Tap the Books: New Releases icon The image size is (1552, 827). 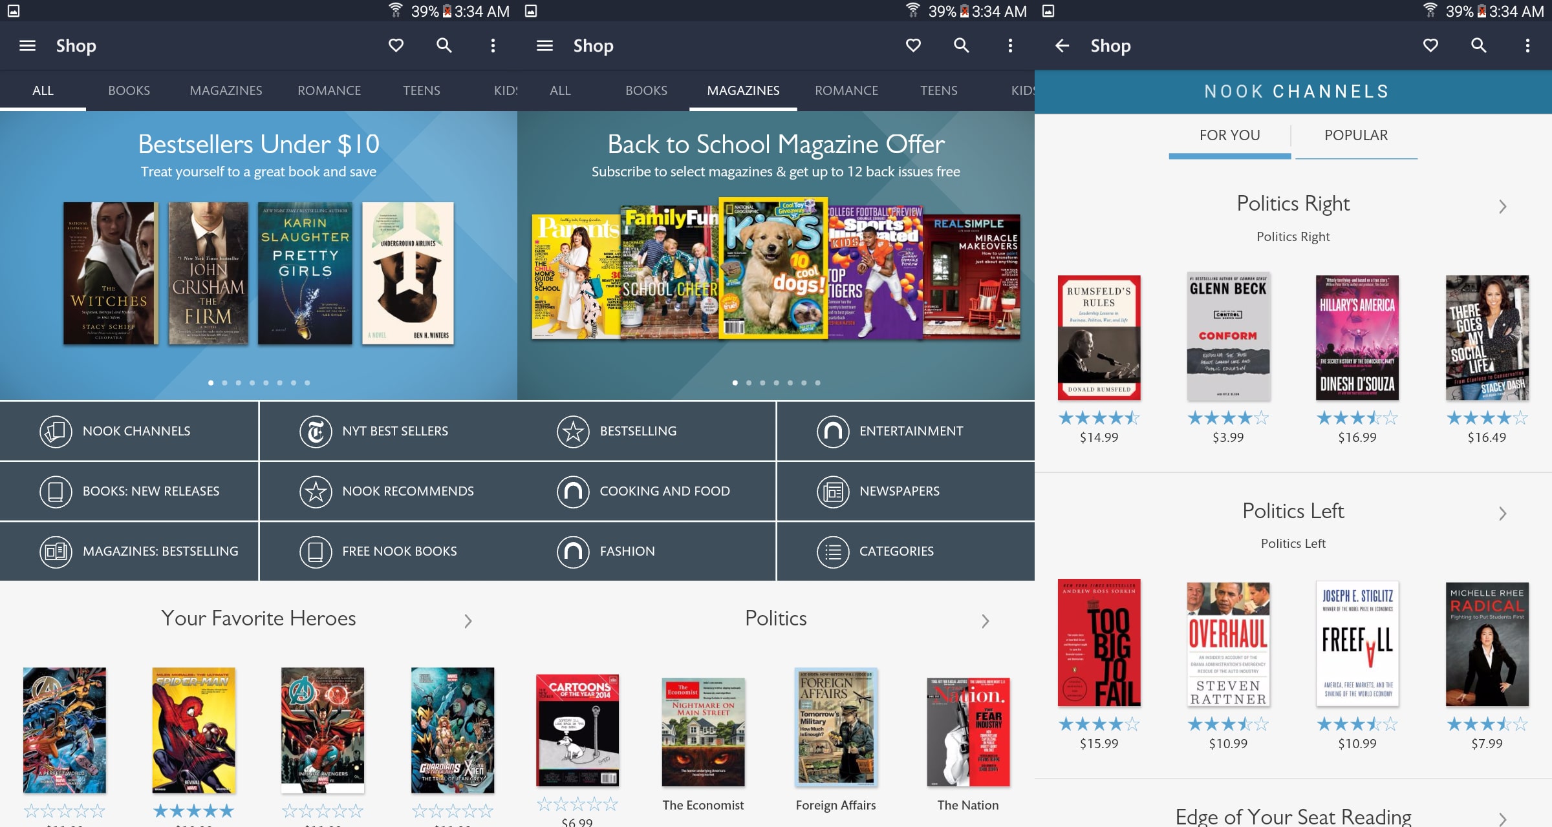tap(56, 491)
